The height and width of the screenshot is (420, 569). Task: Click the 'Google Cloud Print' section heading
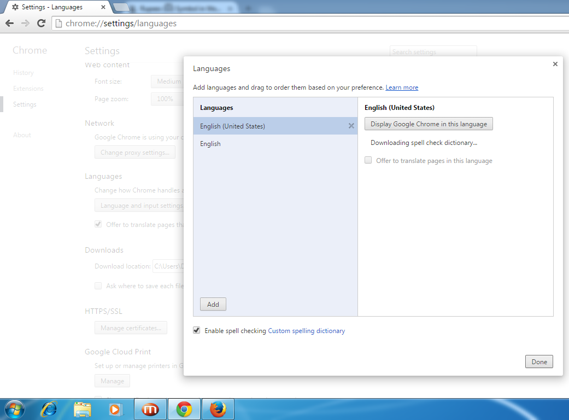[x=118, y=352]
